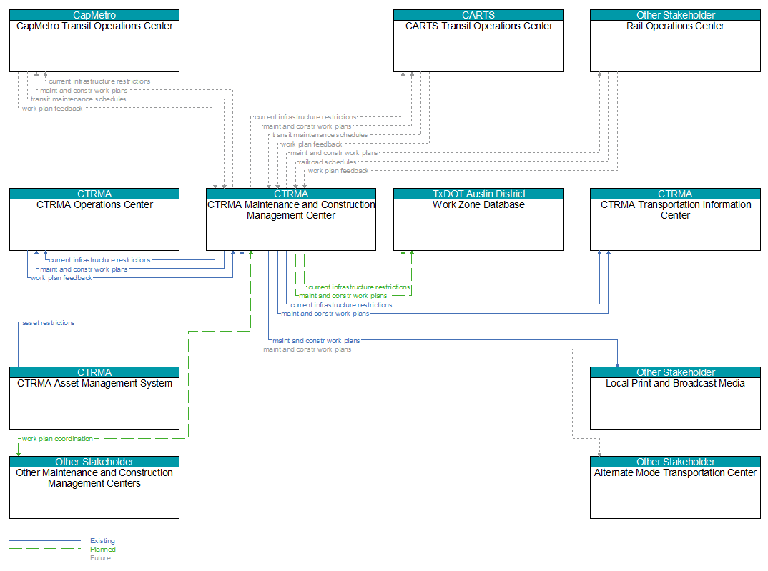Open Other Maintenance and Construction Management Centers
This screenshot has width=768, height=571.
94,487
